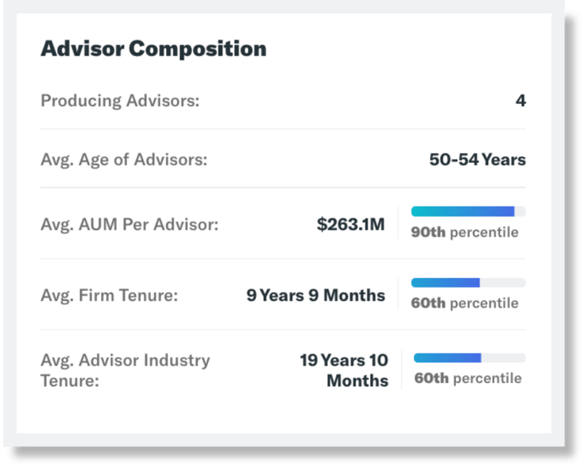Screen dimensions: 588x468
Task: Select the Avg. Age of Advisors label
Action: [124, 160]
